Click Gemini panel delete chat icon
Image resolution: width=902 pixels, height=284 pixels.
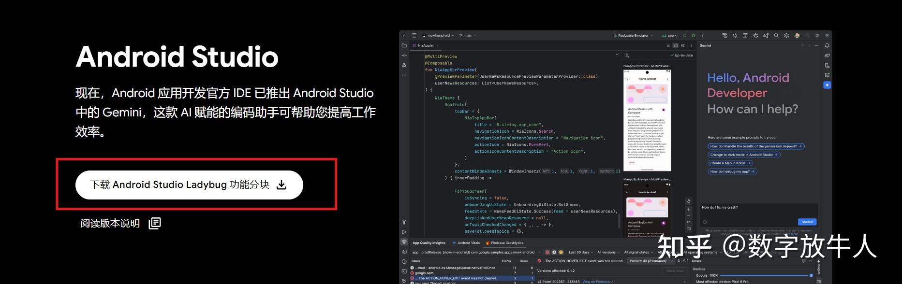point(803,45)
